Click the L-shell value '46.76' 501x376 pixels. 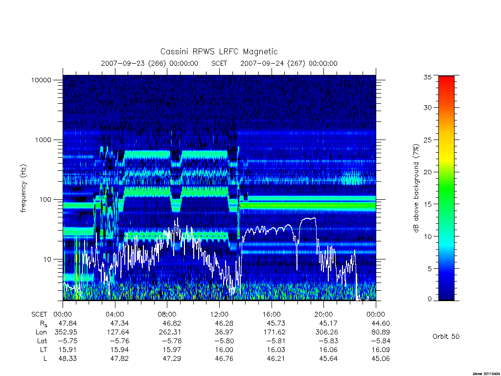point(224,359)
